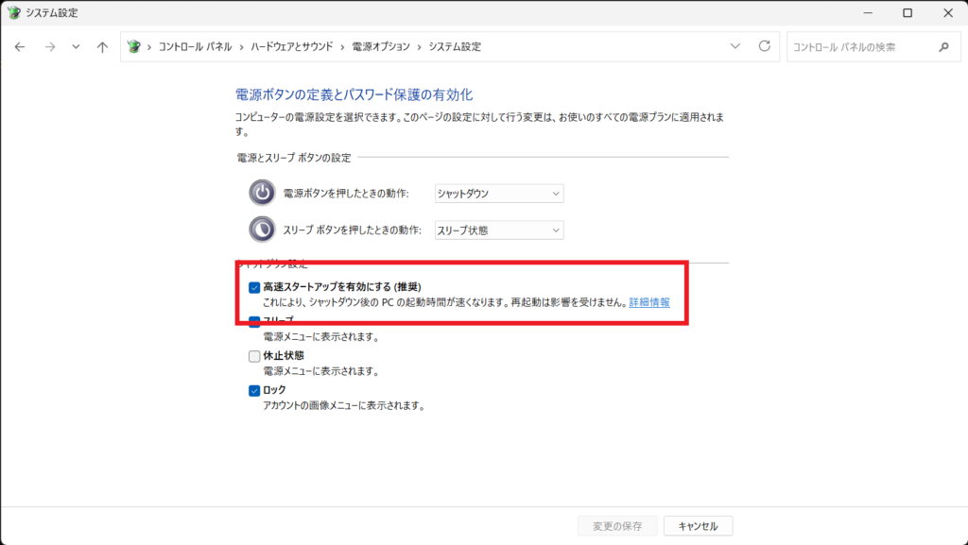This screenshot has width=968, height=545.
Task: Uncheck the ロック checkbox
Action: (254, 390)
